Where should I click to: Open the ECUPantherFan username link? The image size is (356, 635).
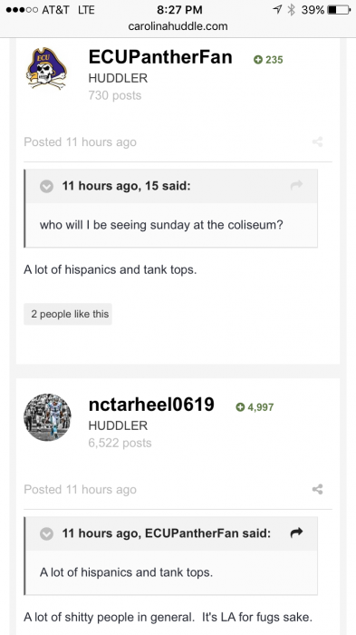point(160,57)
